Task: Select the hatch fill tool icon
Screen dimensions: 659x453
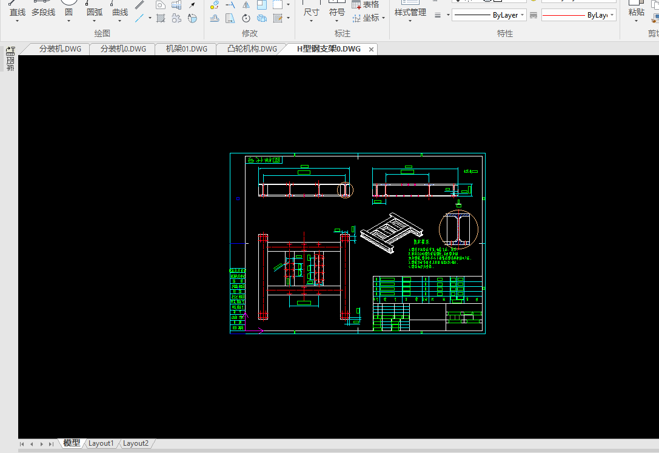Action: pyautogui.click(x=161, y=18)
